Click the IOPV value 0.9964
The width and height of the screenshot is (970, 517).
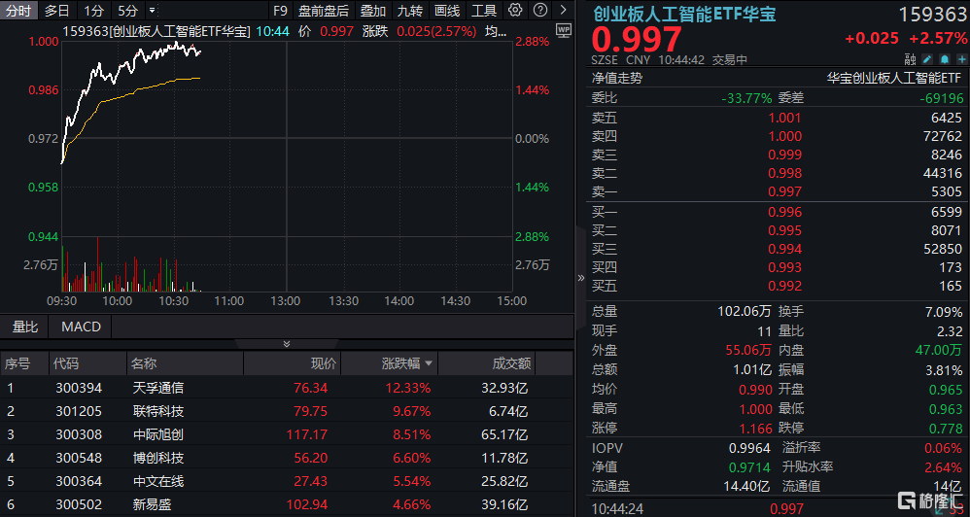749,448
